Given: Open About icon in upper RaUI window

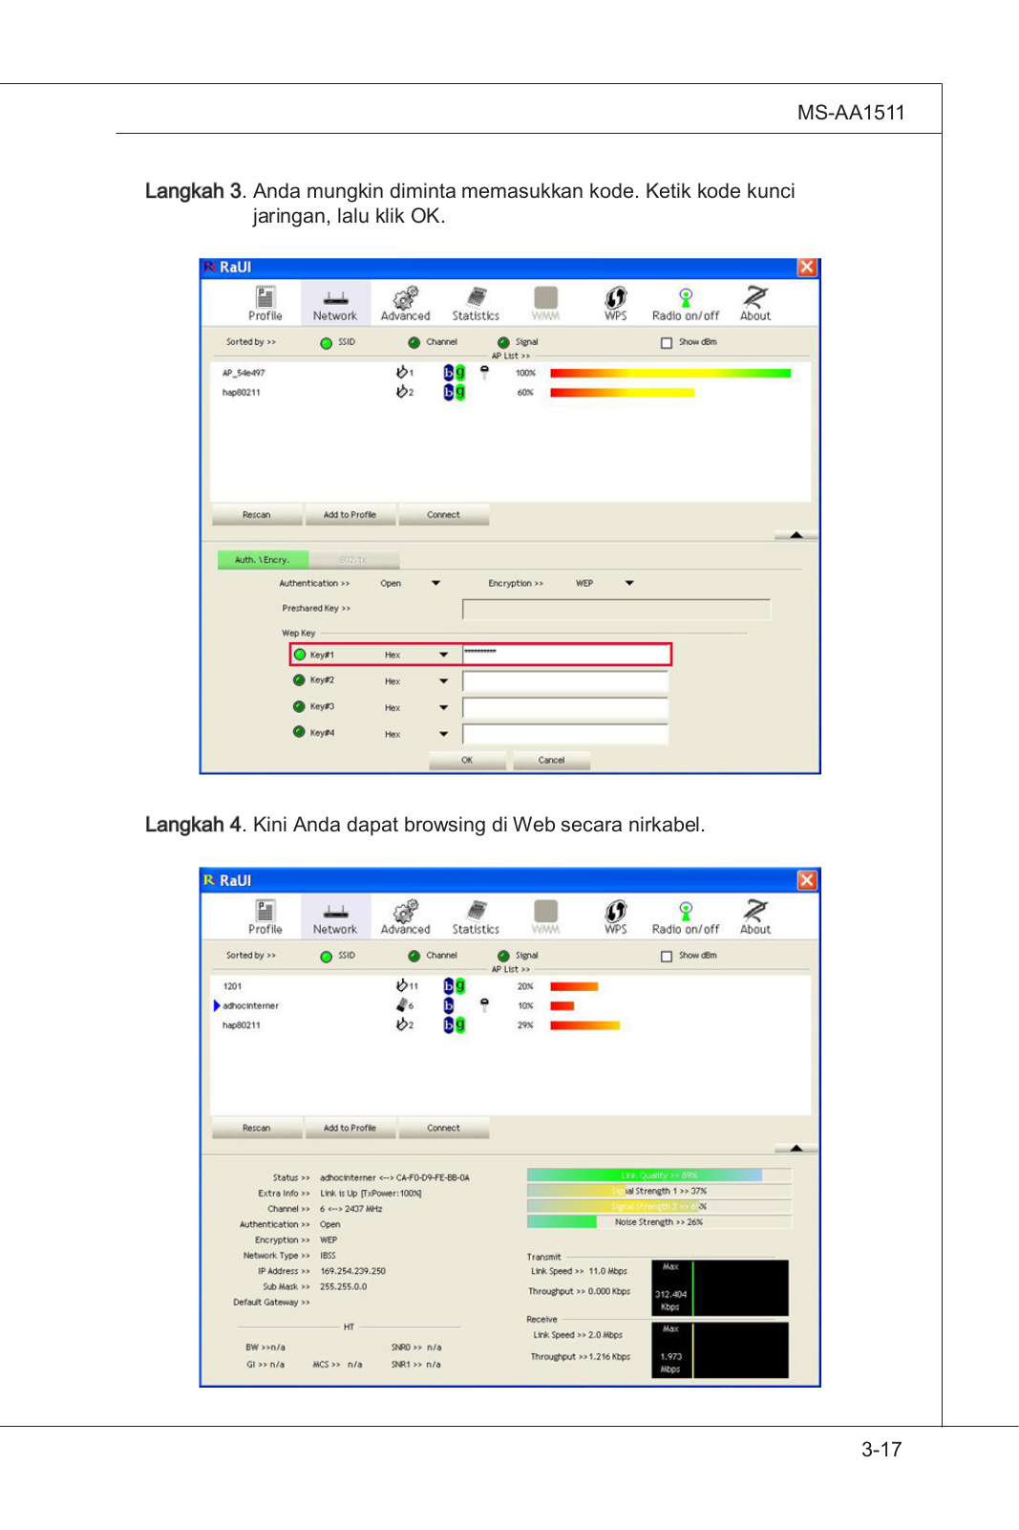Looking at the screenshot, I should pos(755,303).
